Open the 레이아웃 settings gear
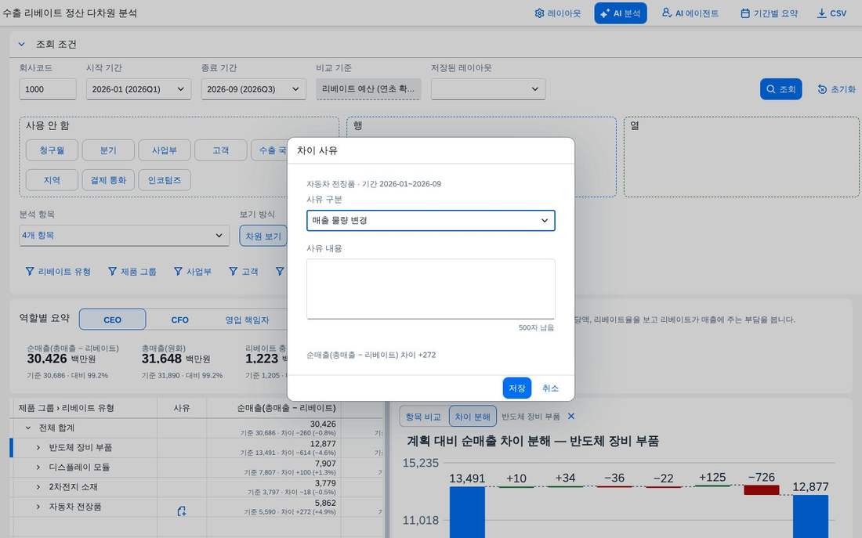 tap(557, 13)
